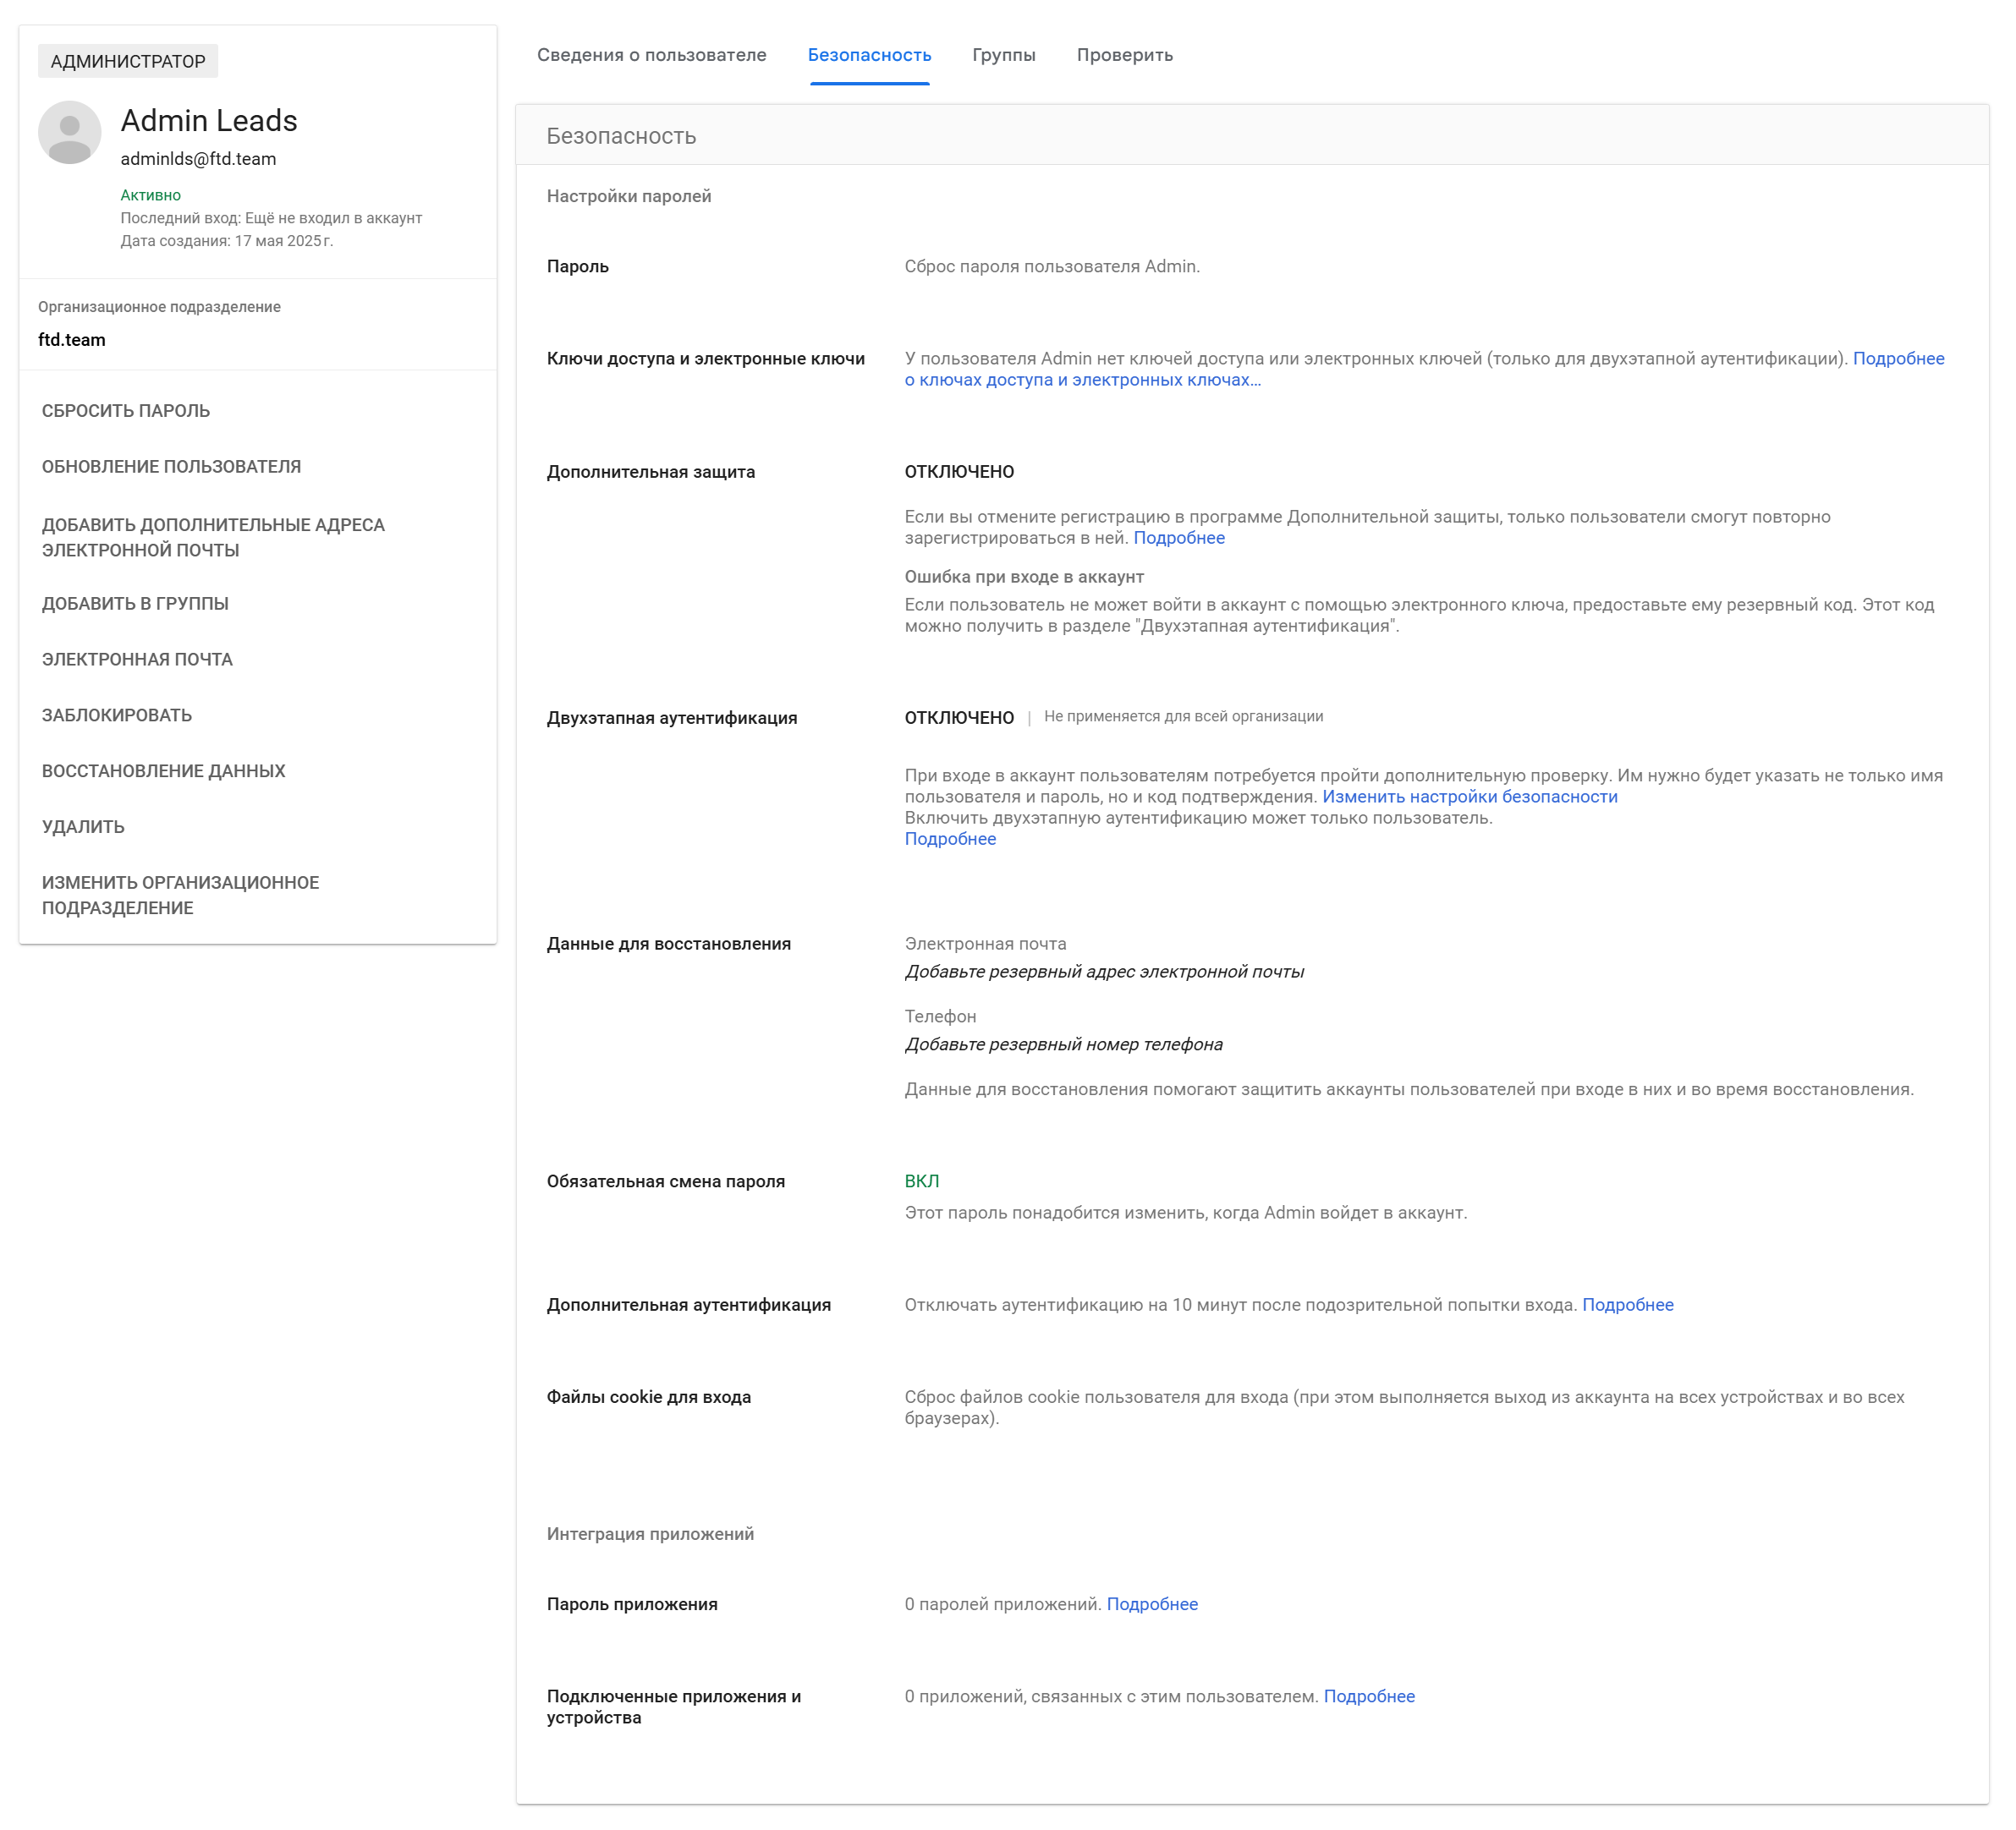
Task: Click the АДМИНИСТРАТОР badge
Action: [128, 61]
